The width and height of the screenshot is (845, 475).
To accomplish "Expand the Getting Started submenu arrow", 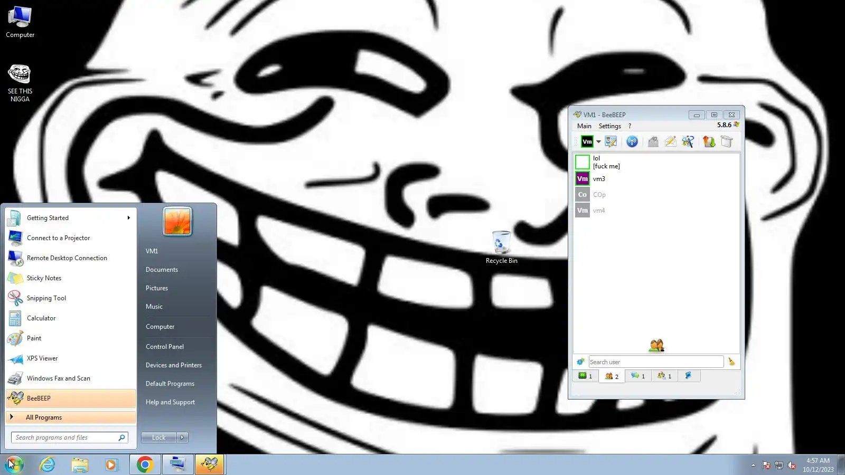I will tap(128, 218).
